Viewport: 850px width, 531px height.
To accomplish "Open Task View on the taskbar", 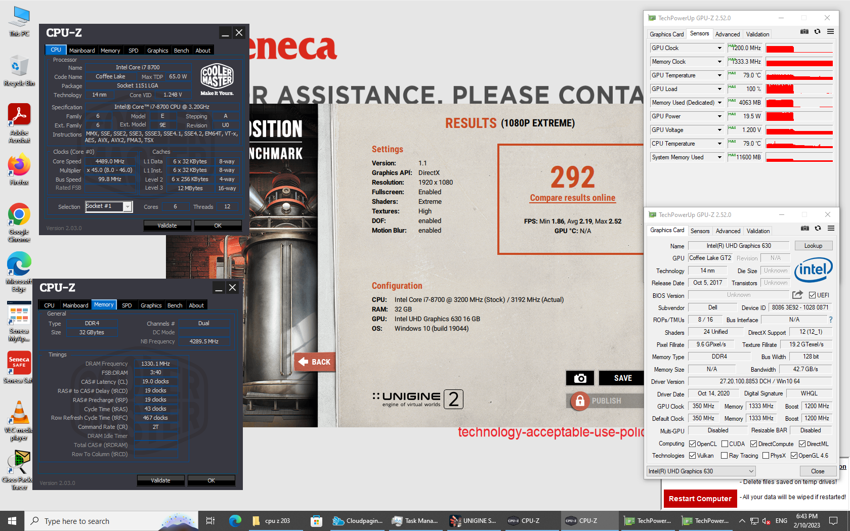I will click(210, 521).
